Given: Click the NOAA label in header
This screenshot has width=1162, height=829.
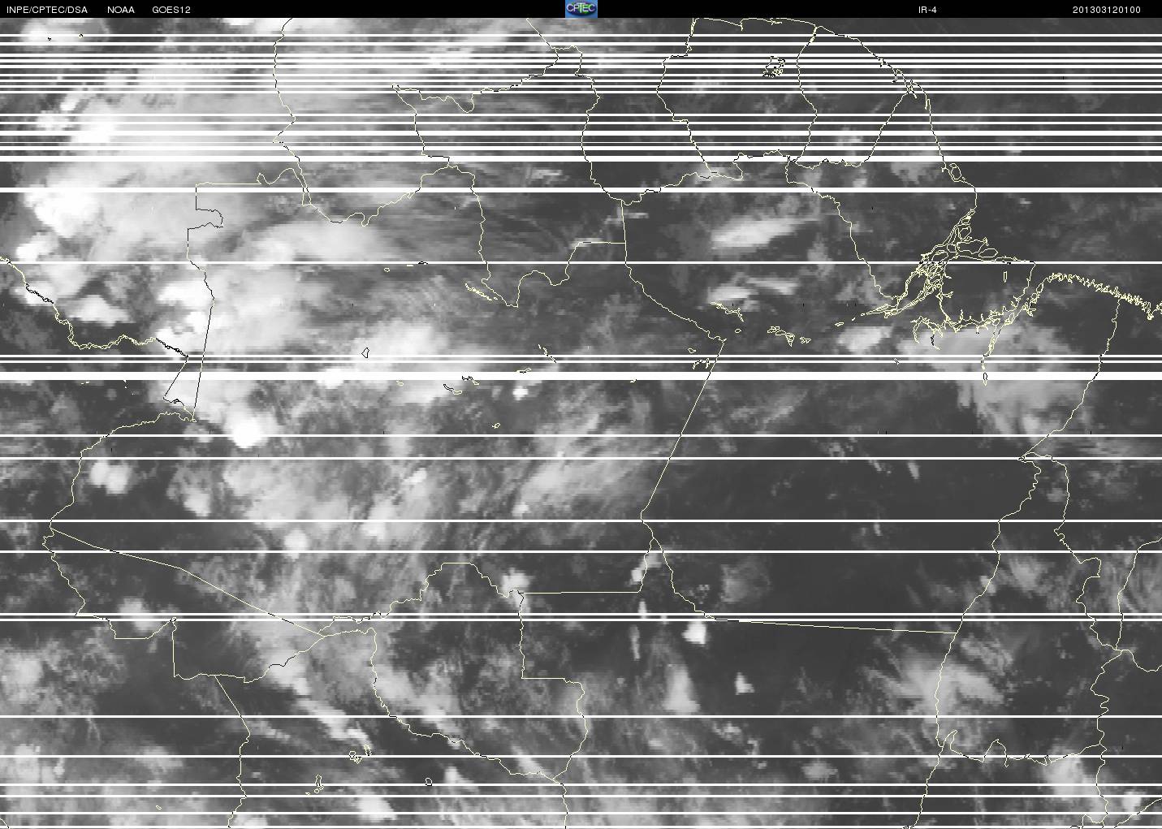Looking at the screenshot, I should tap(121, 10).
